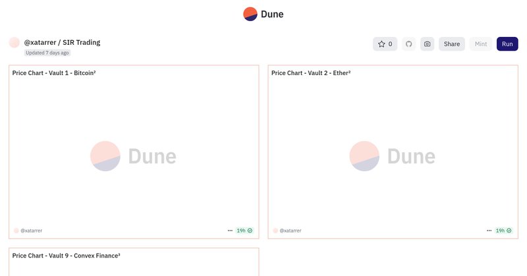Open the Price Chart - Vault 2 - Ether² title
Screen dimensions: 527x276
point(311,73)
